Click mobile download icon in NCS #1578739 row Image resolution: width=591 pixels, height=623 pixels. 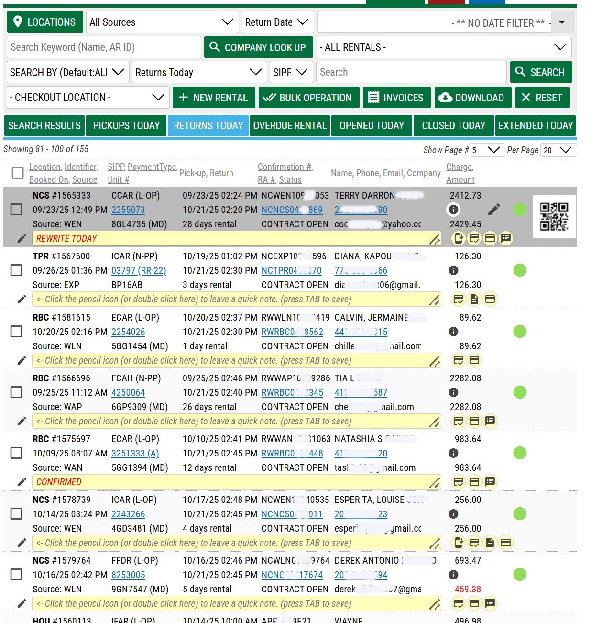coord(459,543)
